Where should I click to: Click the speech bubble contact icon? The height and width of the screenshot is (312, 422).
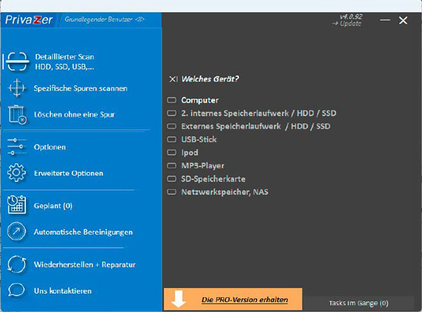(16, 290)
